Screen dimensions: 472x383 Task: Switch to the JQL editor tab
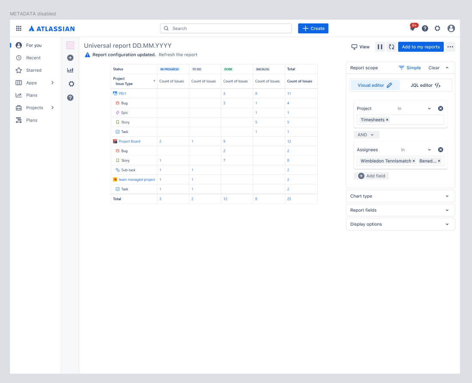pyautogui.click(x=425, y=85)
